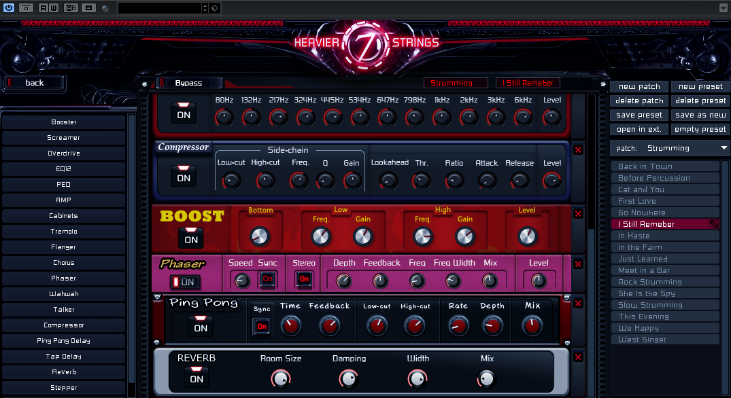The image size is (731, 398).
Task: Toggle the Reverb ON switch
Action: [197, 377]
